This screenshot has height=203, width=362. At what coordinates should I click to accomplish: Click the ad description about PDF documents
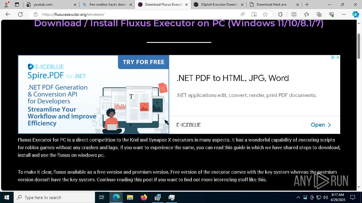(x=246, y=95)
